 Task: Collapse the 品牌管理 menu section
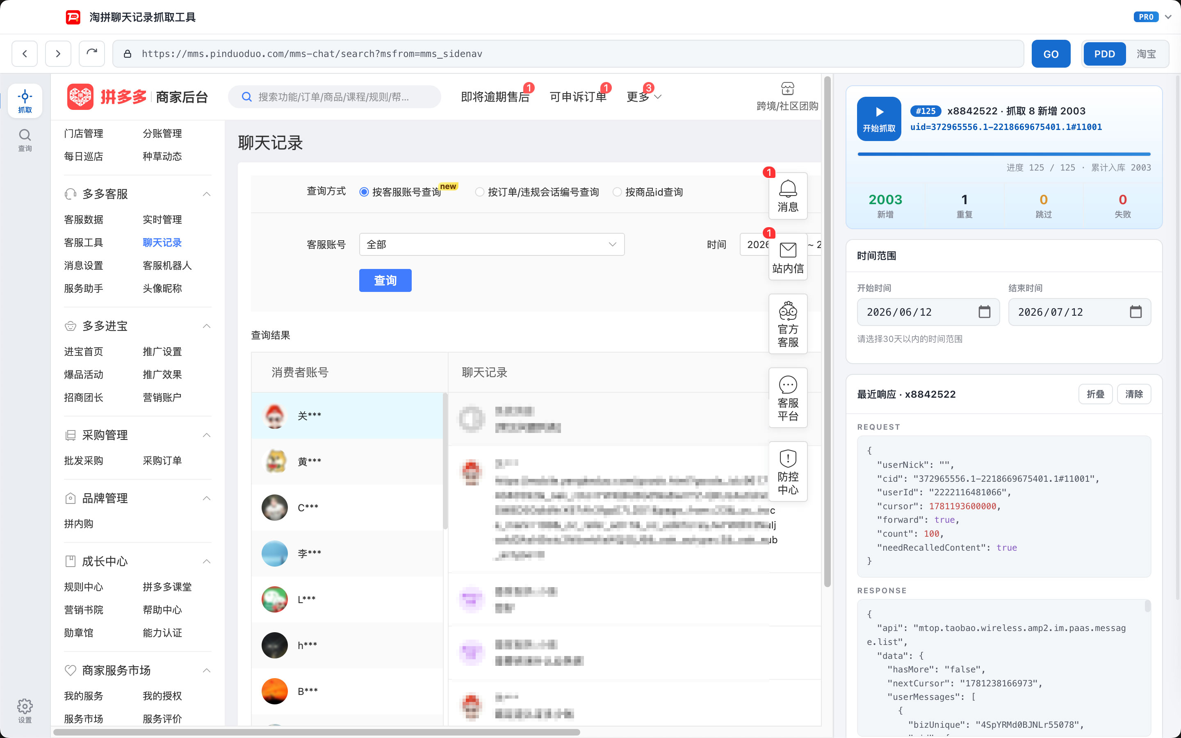pyautogui.click(x=207, y=498)
